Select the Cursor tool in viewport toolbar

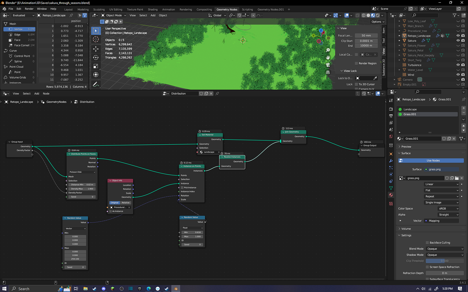(x=96, y=39)
